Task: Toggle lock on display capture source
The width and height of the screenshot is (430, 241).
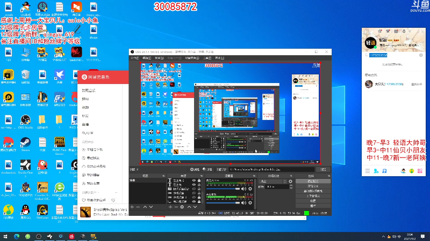Action: pos(199,202)
